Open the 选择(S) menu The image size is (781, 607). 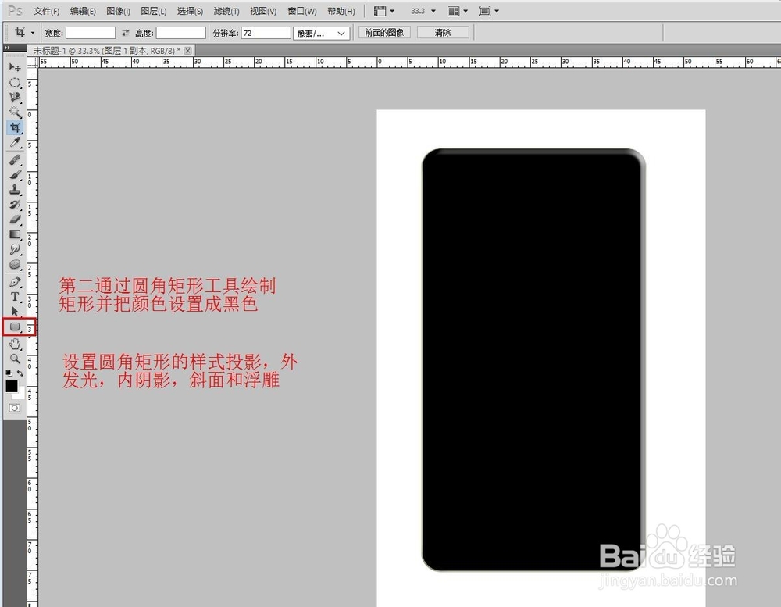tap(190, 11)
